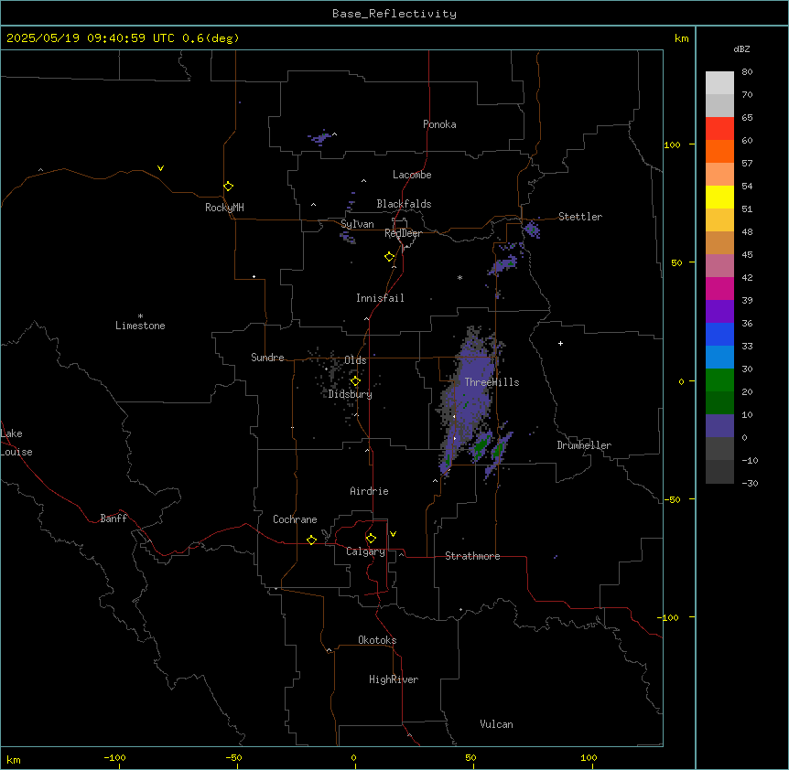Click the -100 tick on the right axis

(x=669, y=617)
